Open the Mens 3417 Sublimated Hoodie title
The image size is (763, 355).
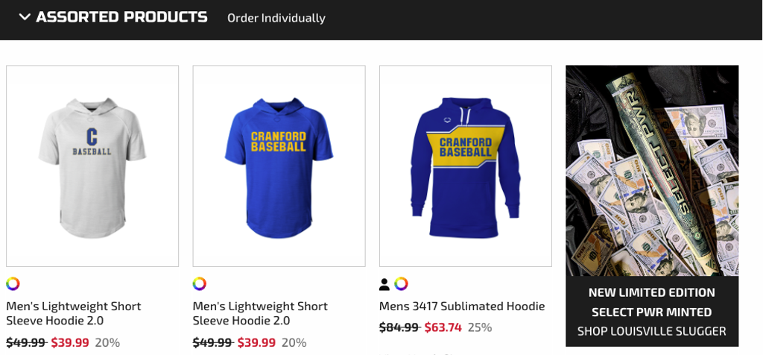462,306
